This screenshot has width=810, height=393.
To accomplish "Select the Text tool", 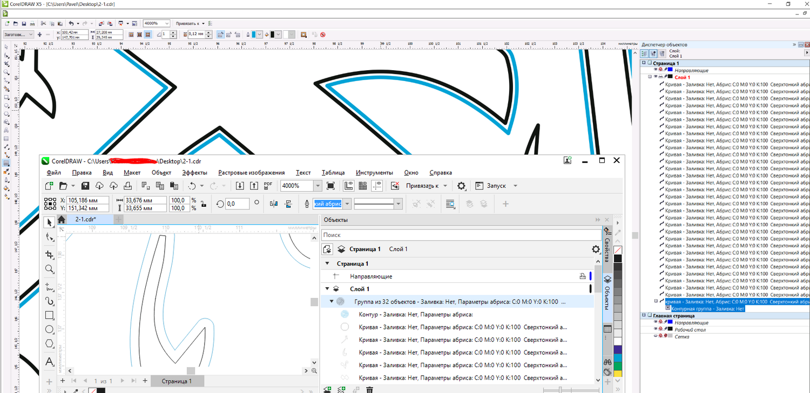I will click(x=49, y=361).
